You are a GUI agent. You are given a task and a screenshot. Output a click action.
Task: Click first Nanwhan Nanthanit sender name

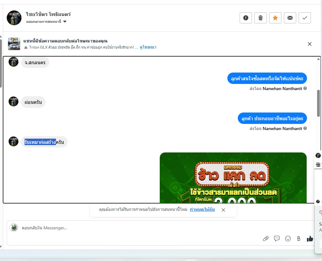click(282, 89)
